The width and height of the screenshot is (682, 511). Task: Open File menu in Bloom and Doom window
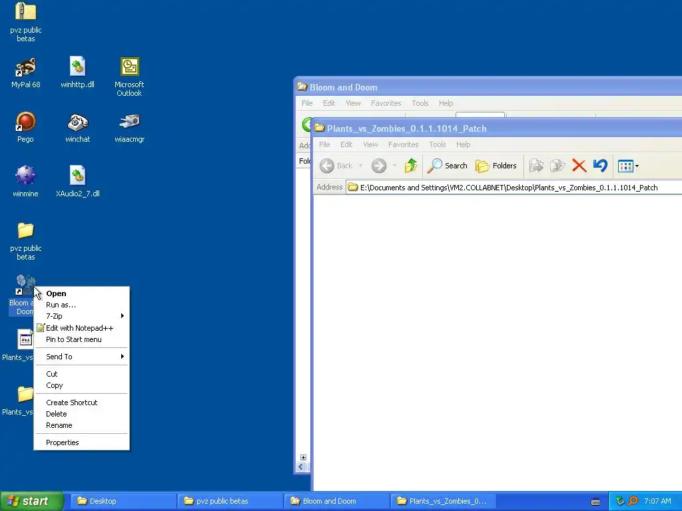307,103
